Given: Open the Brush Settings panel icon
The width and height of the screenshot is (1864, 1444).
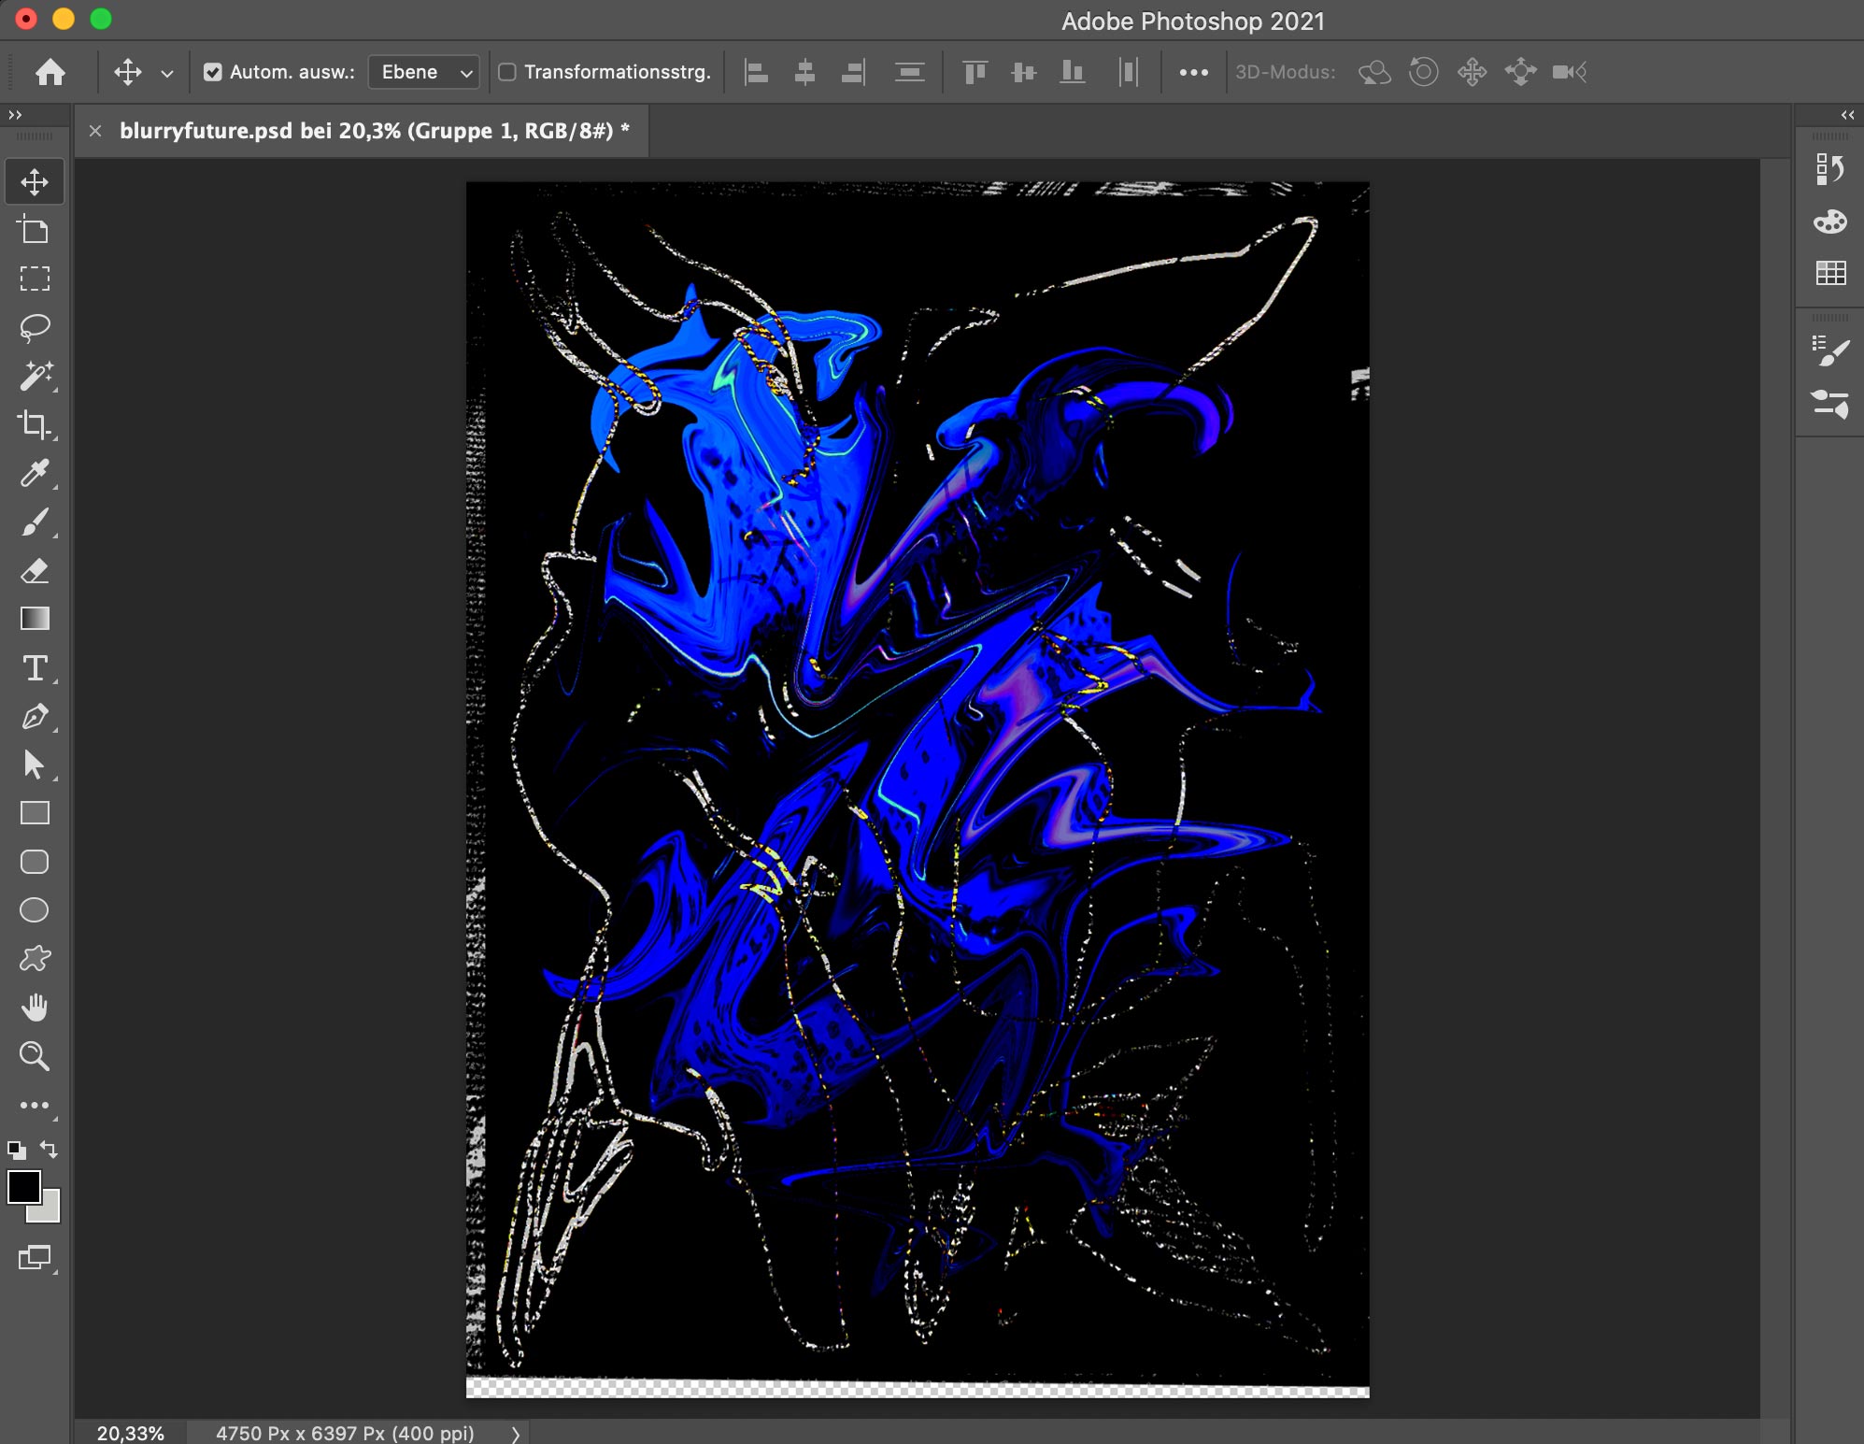Looking at the screenshot, I should (1829, 351).
